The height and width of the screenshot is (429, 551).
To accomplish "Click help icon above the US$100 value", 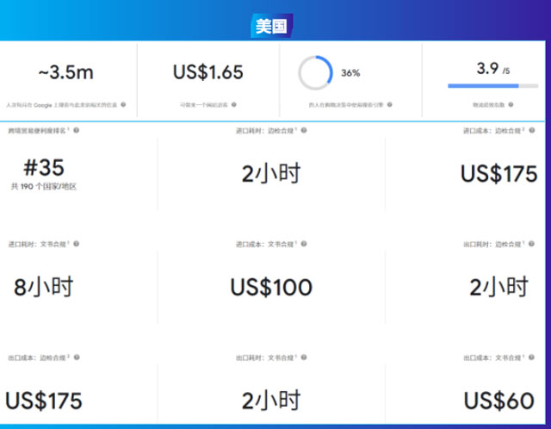I will tap(304, 244).
